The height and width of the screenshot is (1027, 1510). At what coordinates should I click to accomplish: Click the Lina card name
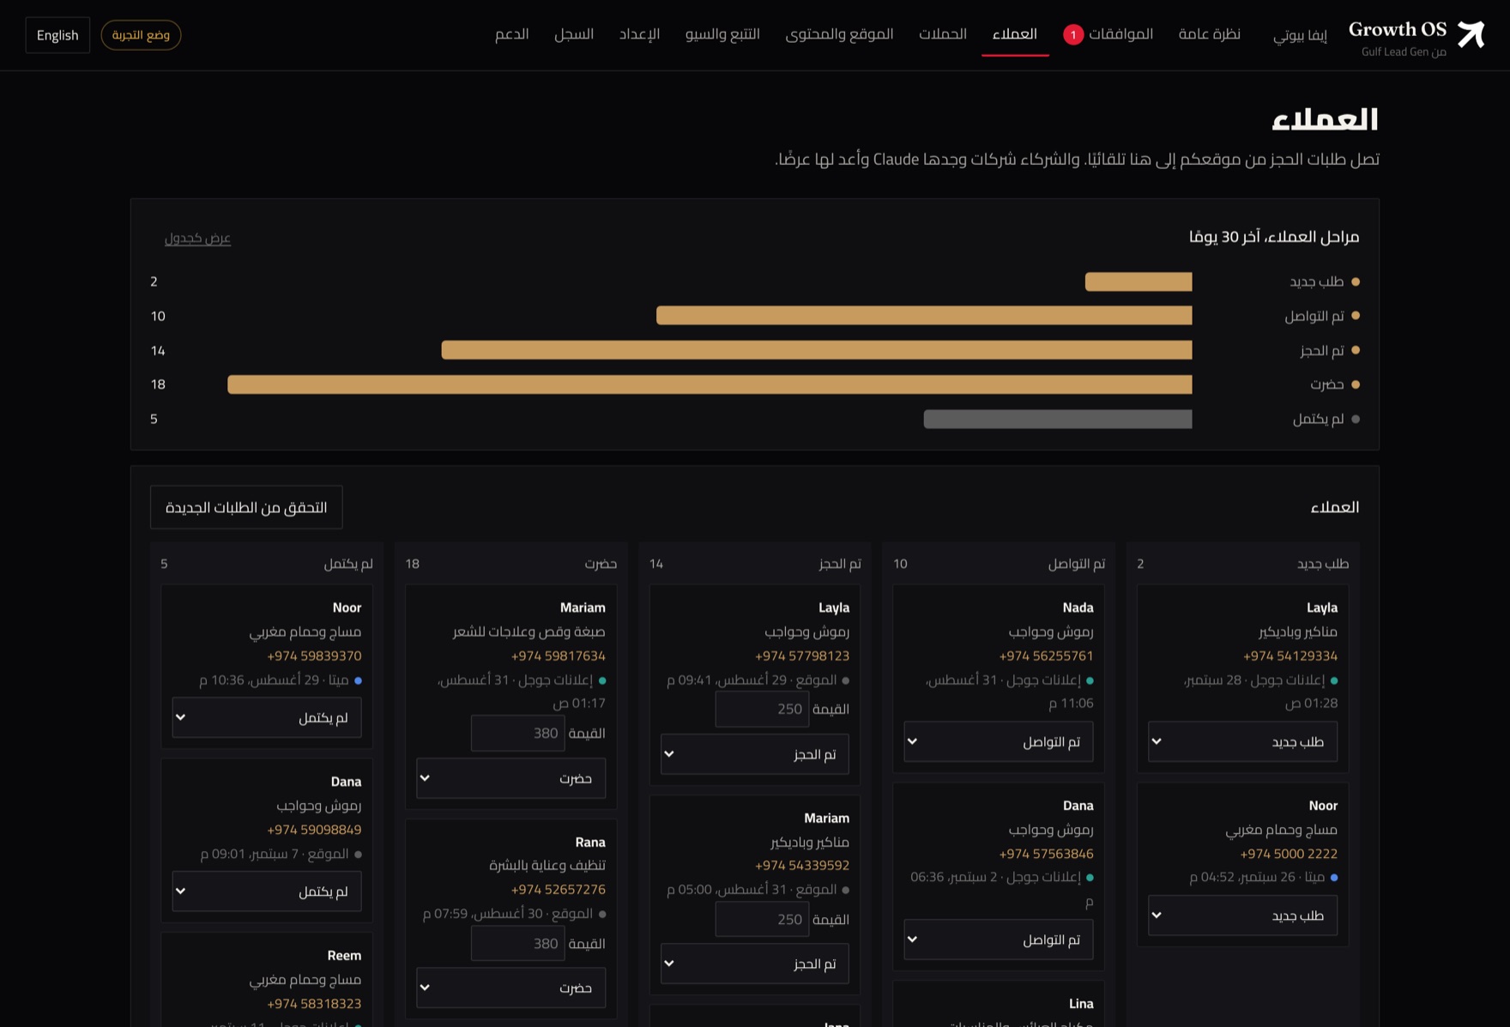pyautogui.click(x=1081, y=1004)
